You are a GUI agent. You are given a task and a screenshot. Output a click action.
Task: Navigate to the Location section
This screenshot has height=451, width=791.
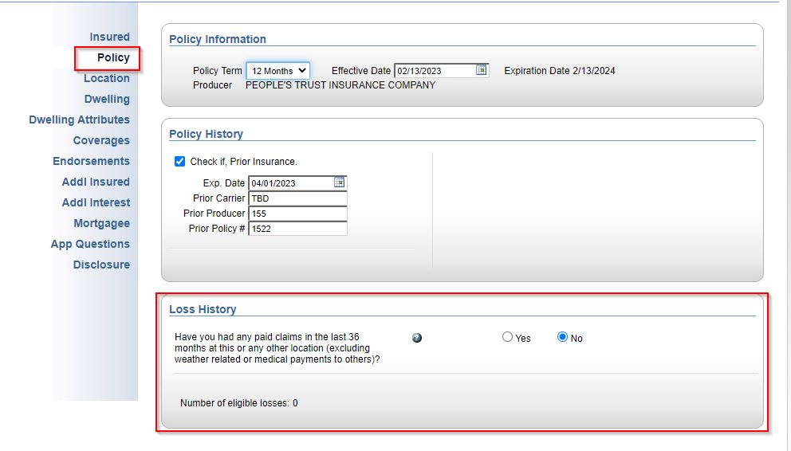pyautogui.click(x=106, y=78)
